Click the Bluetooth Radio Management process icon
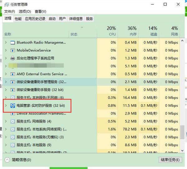This screenshot has width=187, height=169. 13,42
